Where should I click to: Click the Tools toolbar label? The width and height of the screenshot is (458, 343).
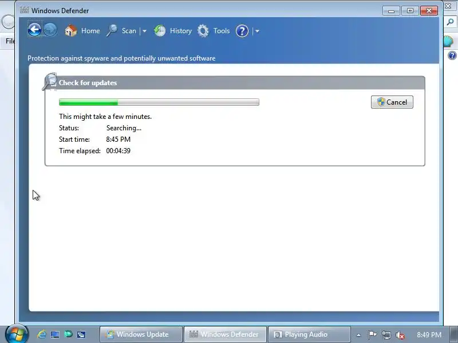(222, 31)
